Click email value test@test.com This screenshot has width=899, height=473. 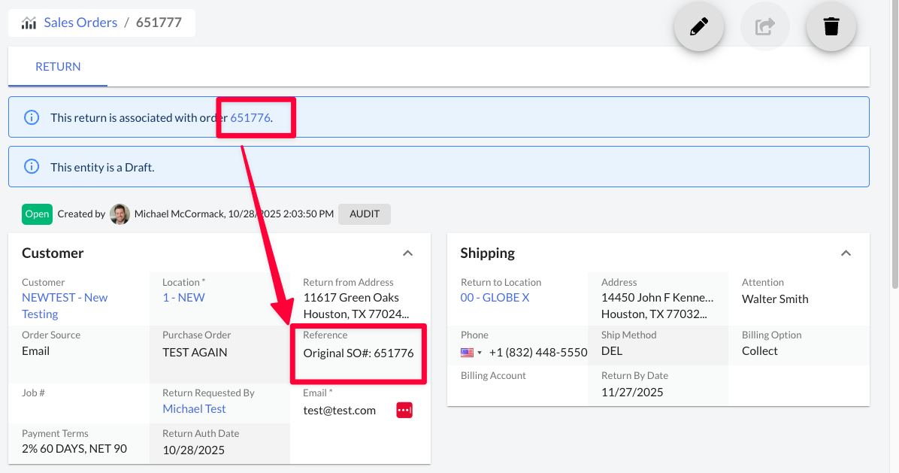click(340, 411)
